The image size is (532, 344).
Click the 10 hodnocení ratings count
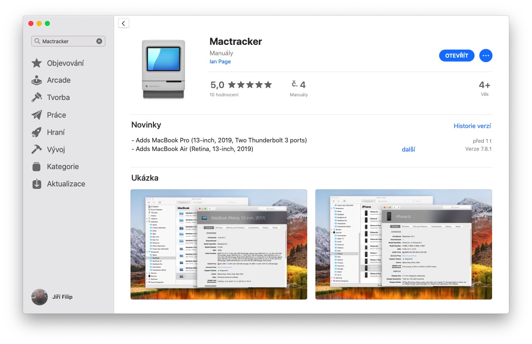224,95
